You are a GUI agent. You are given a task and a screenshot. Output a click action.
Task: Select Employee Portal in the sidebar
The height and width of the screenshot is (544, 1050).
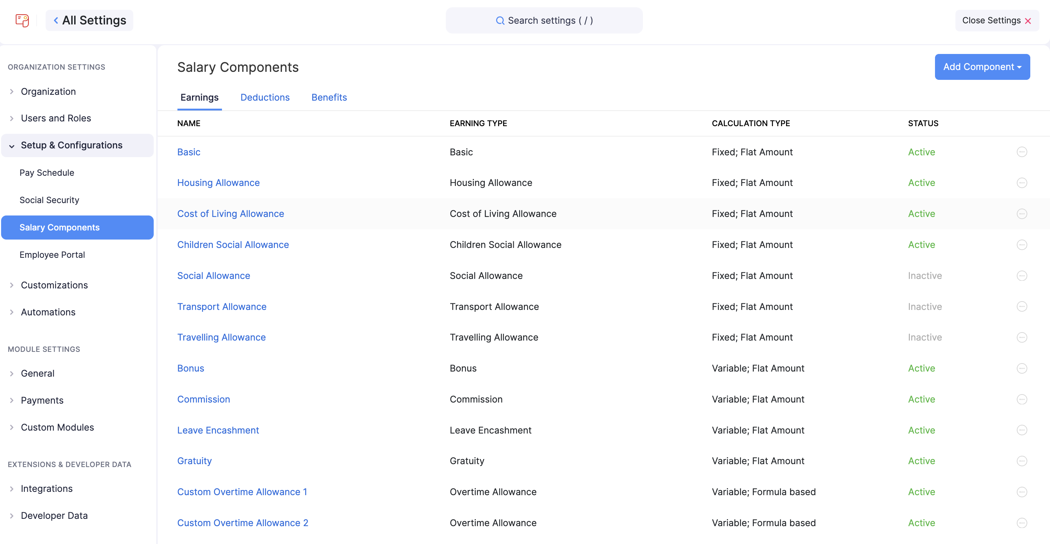click(x=52, y=254)
